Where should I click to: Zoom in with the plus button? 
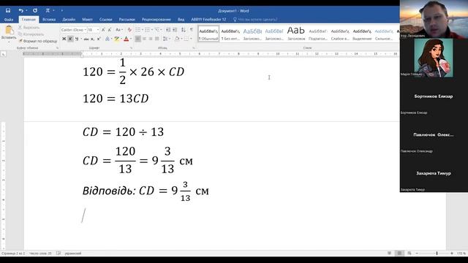[452, 254]
